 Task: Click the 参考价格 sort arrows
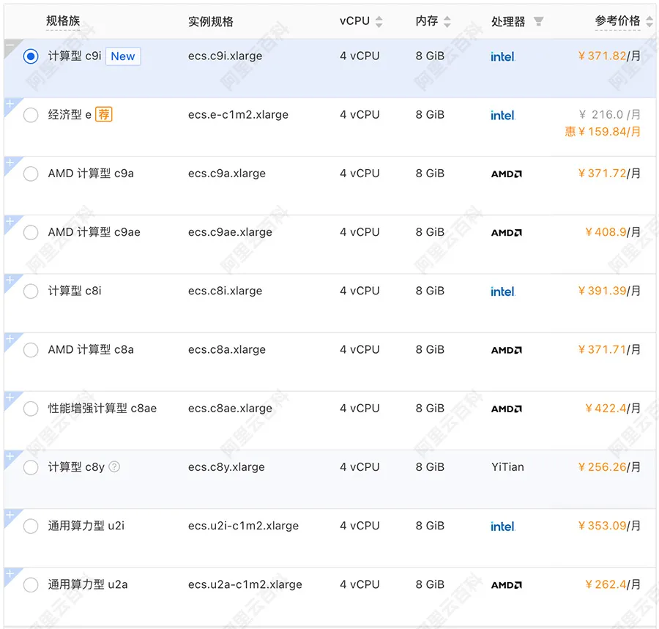(649, 22)
